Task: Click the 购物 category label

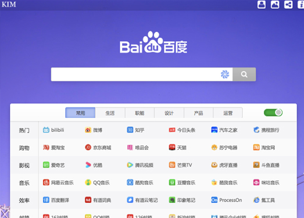Action: click(24, 148)
